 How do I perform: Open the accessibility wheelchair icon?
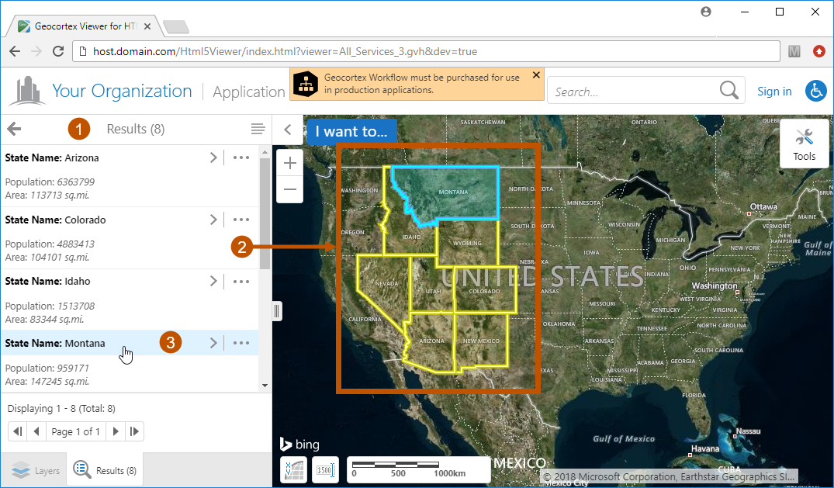(x=815, y=91)
